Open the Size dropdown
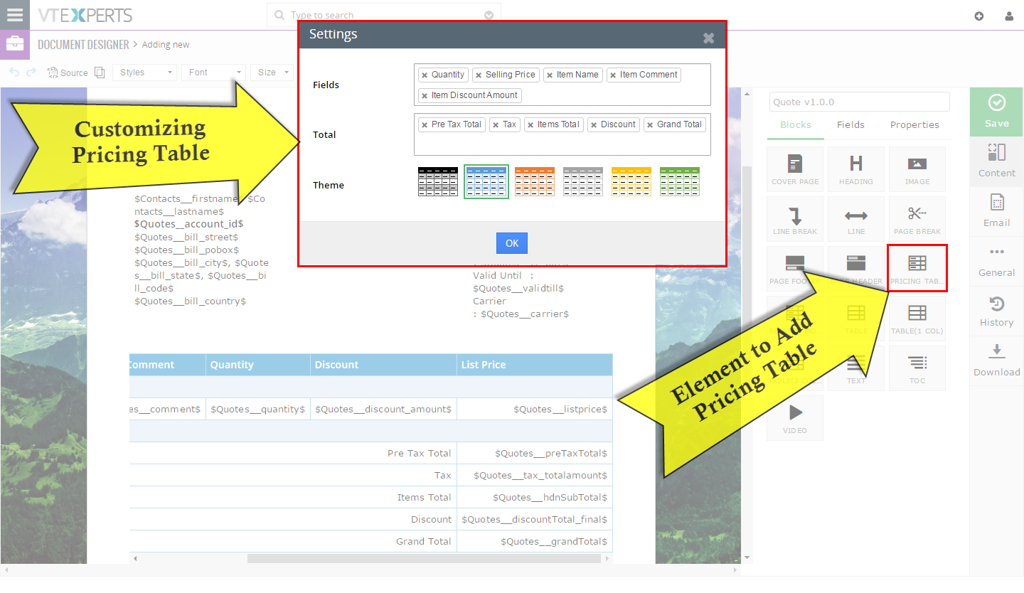Viewport: 1024px width, 593px height. [x=272, y=73]
